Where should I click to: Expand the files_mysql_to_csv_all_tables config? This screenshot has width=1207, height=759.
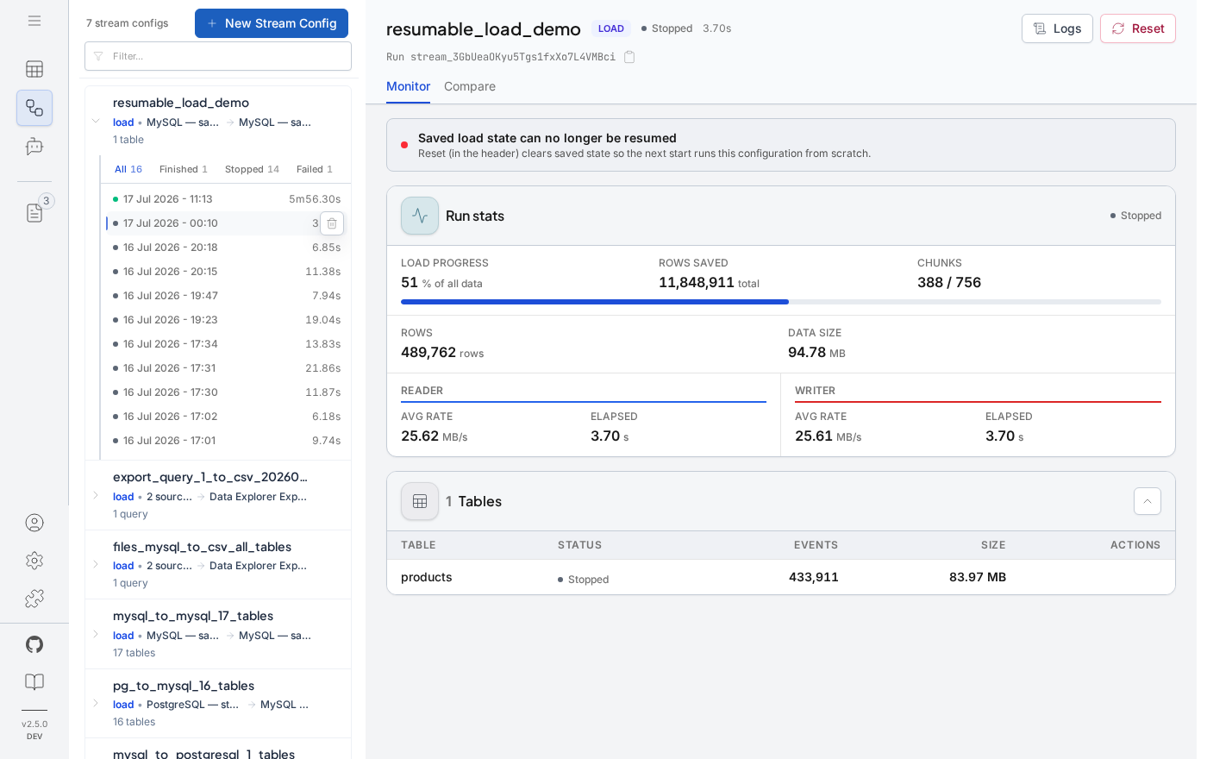click(96, 564)
